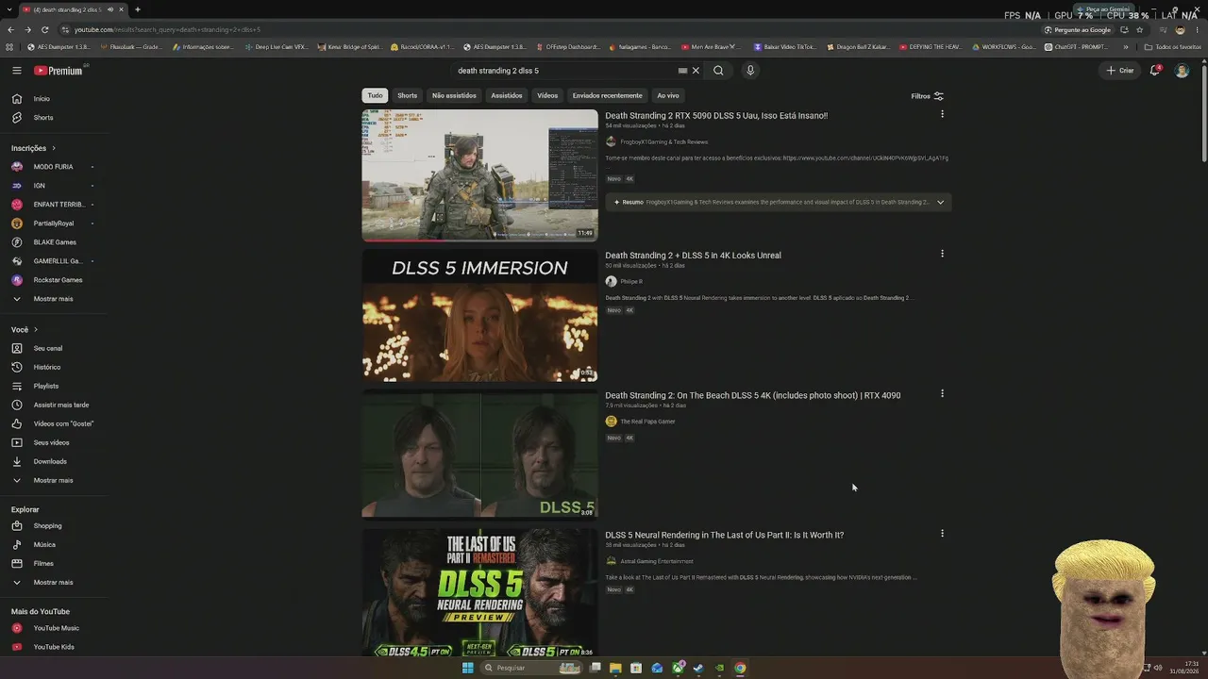Open the Todos os favoritos bookmarks folder
Screen dimensions: 1208x679
coord(1173,46)
